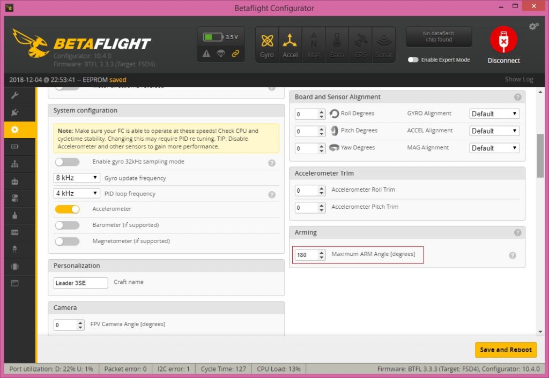
Task: Select the Configuration gear tab in sidebar
Action: [14, 130]
